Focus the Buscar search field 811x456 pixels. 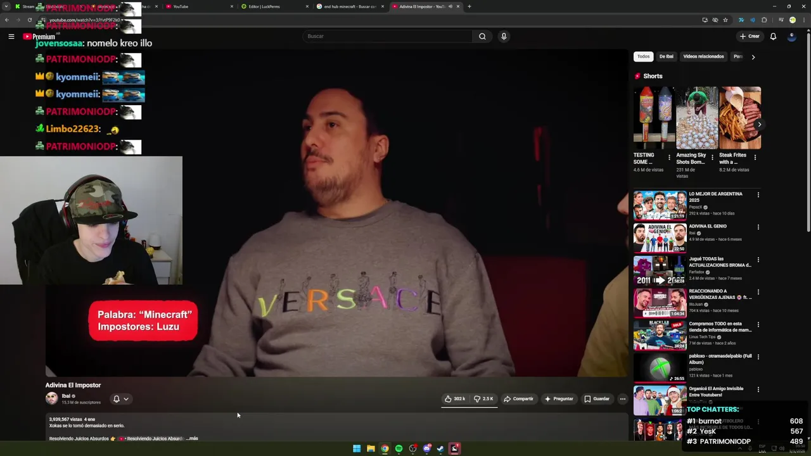[387, 36]
